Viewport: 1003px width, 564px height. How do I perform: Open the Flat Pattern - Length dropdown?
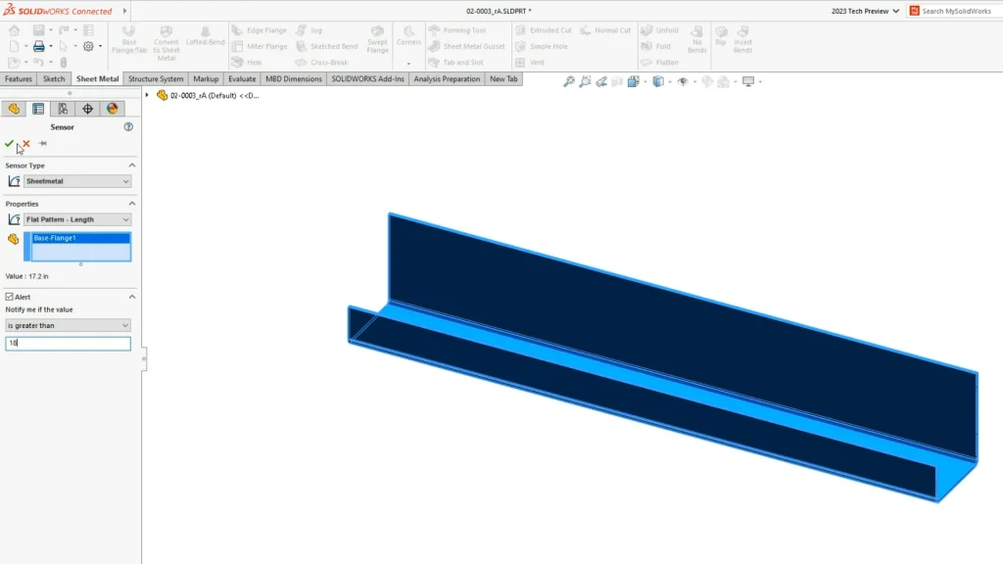tap(77, 220)
